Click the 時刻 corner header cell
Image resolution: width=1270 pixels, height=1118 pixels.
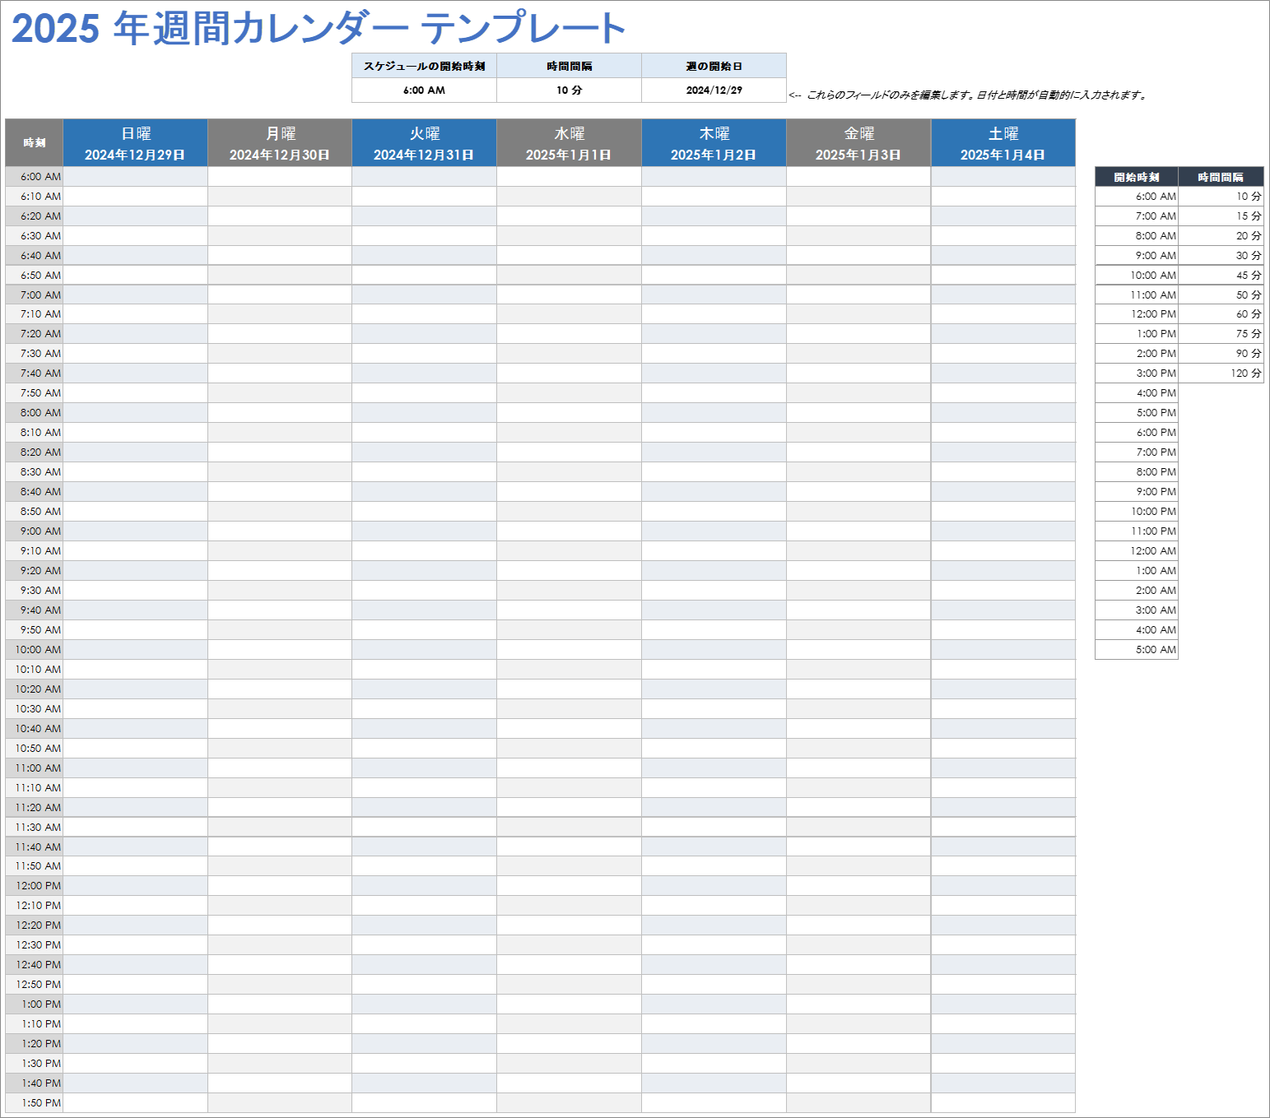(x=33, y=142)
